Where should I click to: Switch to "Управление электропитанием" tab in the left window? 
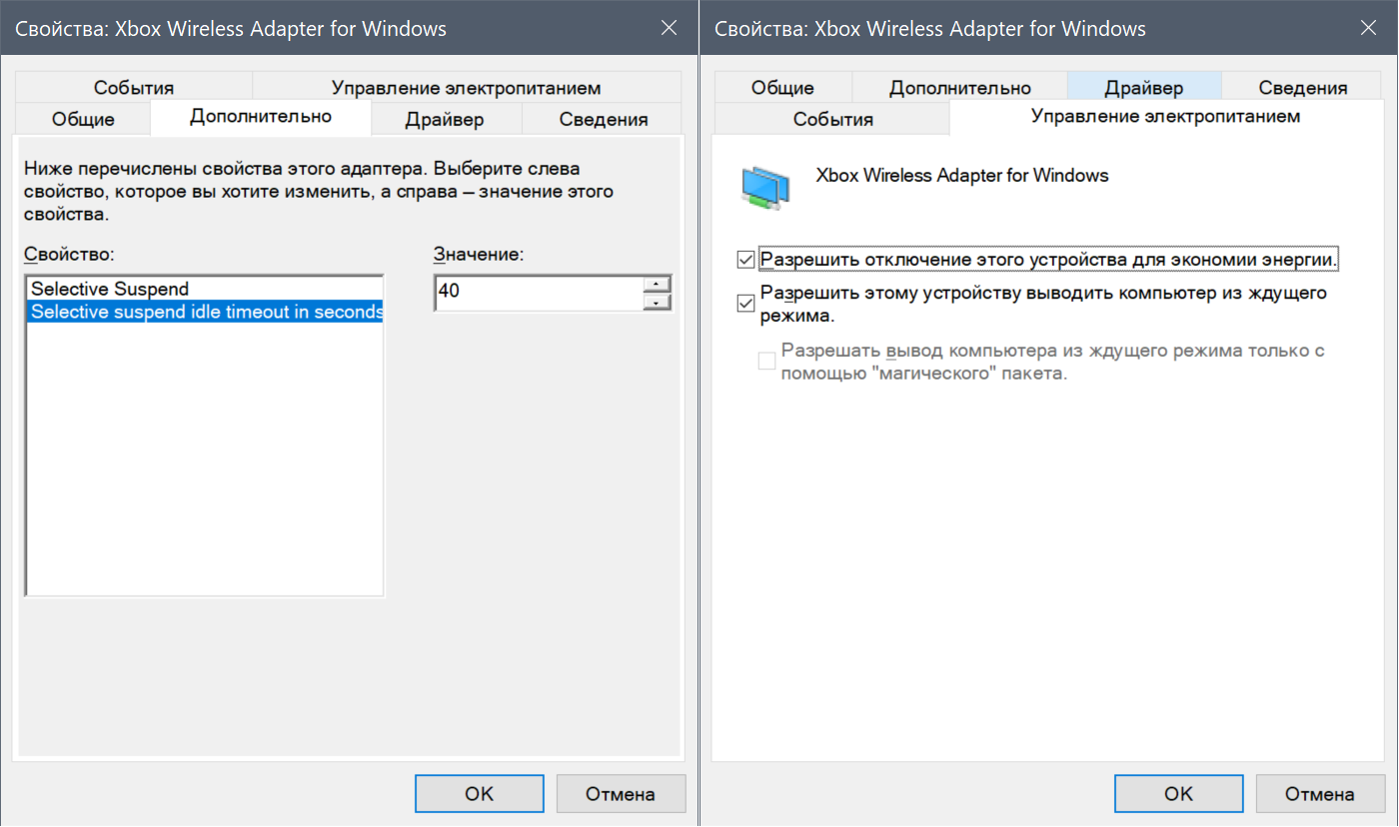(466, 88)
